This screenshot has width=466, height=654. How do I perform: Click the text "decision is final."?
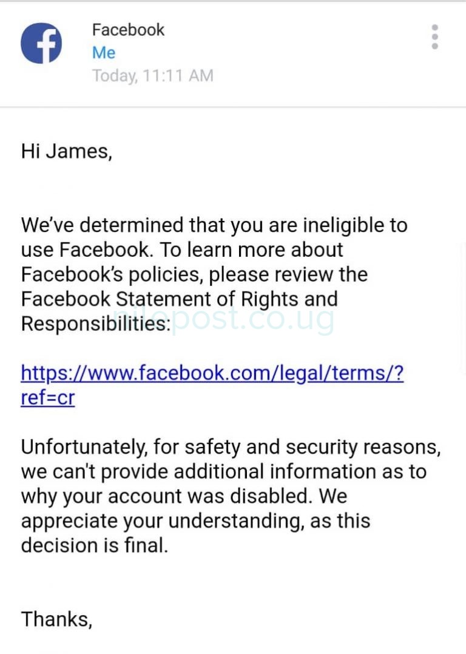pyautogui.click(x=94, y=545)
